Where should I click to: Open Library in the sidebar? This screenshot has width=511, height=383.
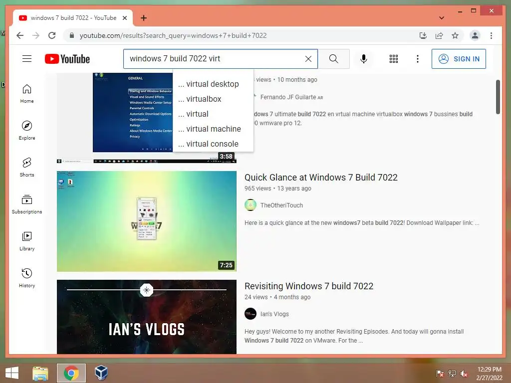click(x=27, y=241)
